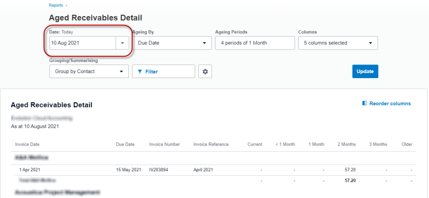Go to Reports breadcrumb link
This screenshot has height=198, width=429.
point(56,5)
